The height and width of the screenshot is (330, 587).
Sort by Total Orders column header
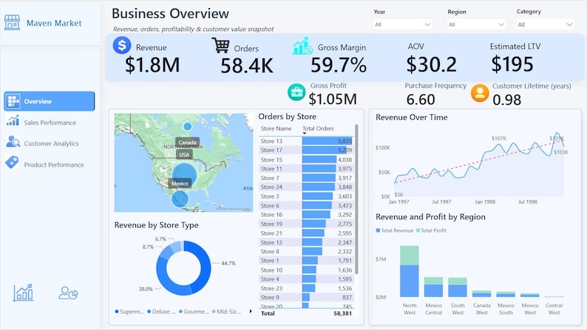[318, 128]
